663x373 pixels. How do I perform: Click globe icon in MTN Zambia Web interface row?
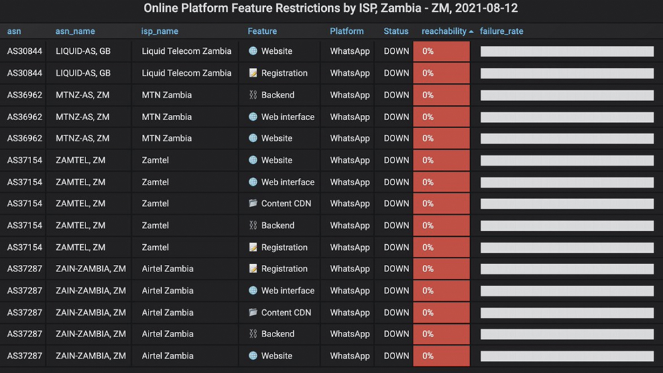point(253,117)
